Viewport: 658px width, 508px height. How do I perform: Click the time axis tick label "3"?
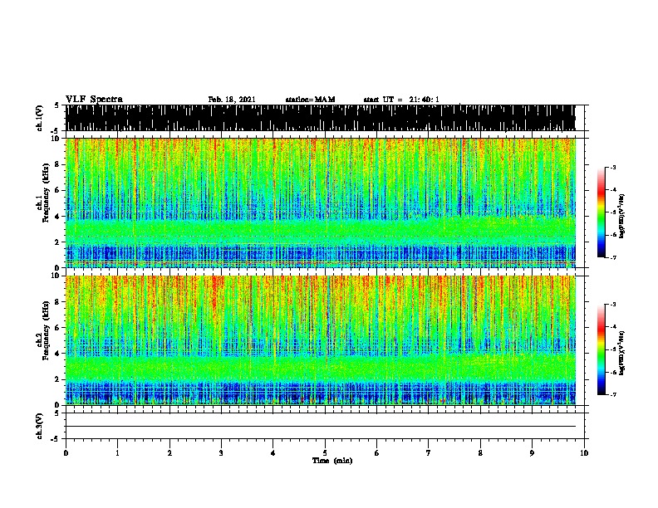point(221,453)
